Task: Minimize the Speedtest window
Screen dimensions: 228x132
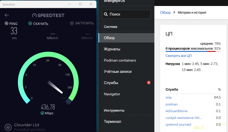Action: [70, 4]
